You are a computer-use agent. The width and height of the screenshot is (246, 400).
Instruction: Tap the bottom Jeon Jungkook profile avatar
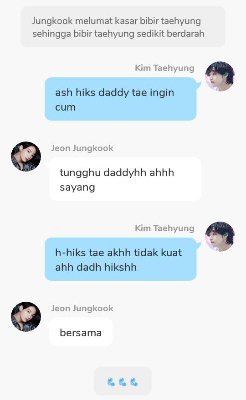[x=26, y=317]
